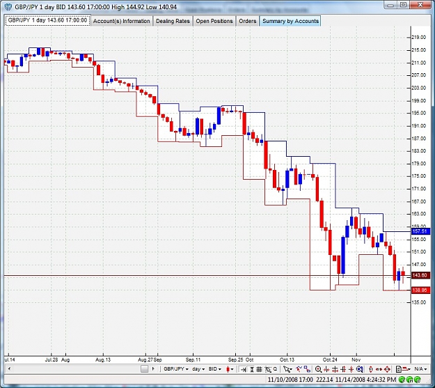This screenshot has height=388, width=435.
Task: Click the document properties icon
Action: [x=399, y=369]
